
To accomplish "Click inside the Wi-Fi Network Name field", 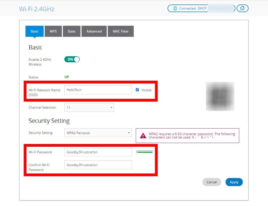I will coord(97,89).
